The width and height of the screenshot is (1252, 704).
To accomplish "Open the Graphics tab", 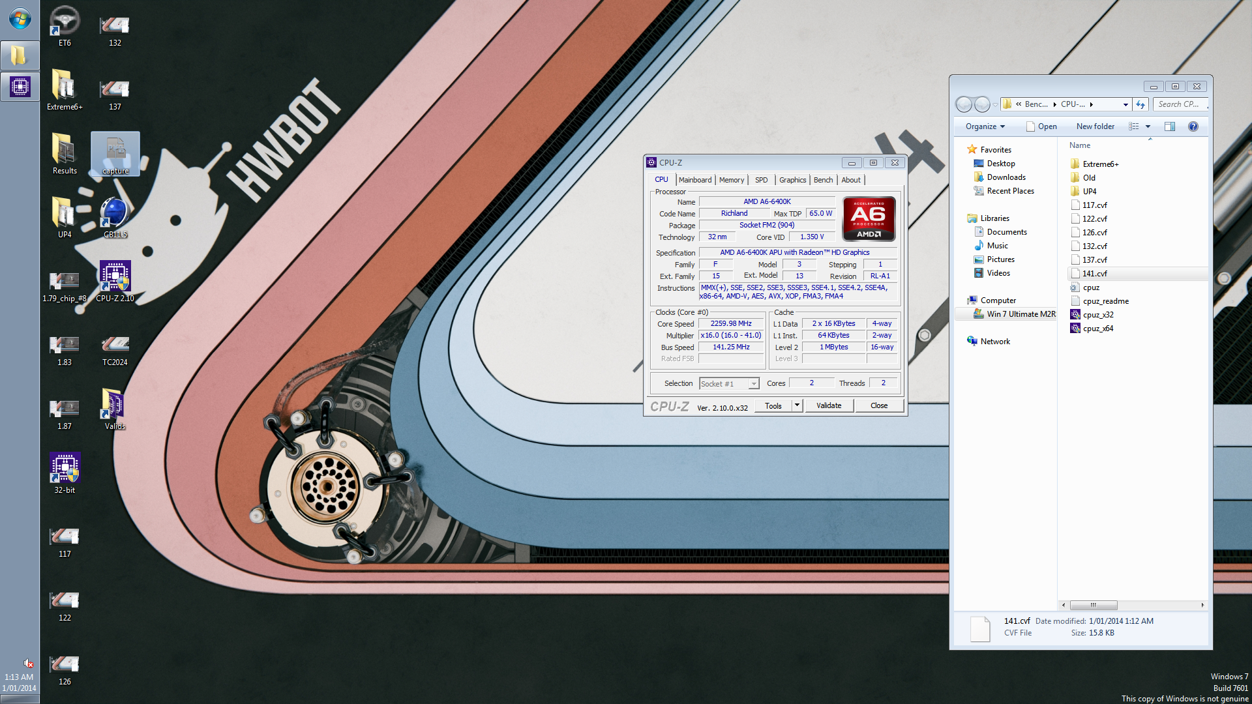I will (x=792, y=180).
